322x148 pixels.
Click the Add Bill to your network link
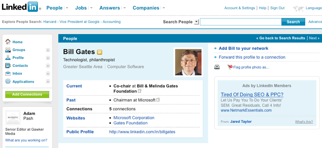pyautogui.click(x=244, y=48)
